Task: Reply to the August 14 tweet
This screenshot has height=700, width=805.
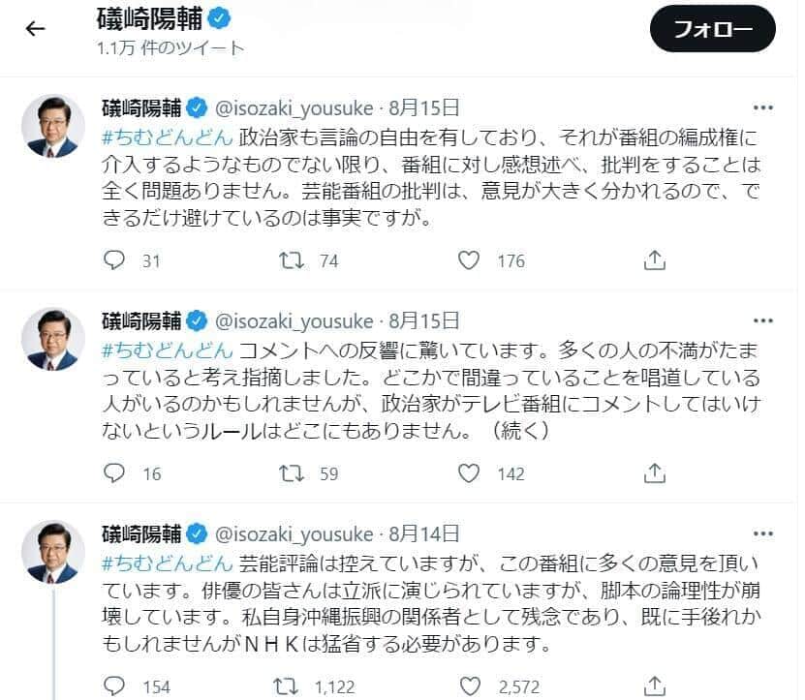Action: [115, 683]
